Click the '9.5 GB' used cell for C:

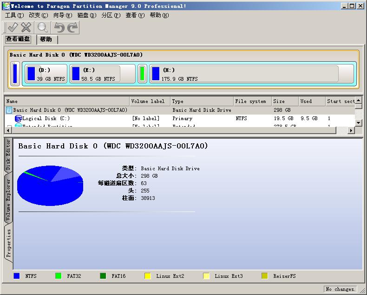tap(309, 119)
